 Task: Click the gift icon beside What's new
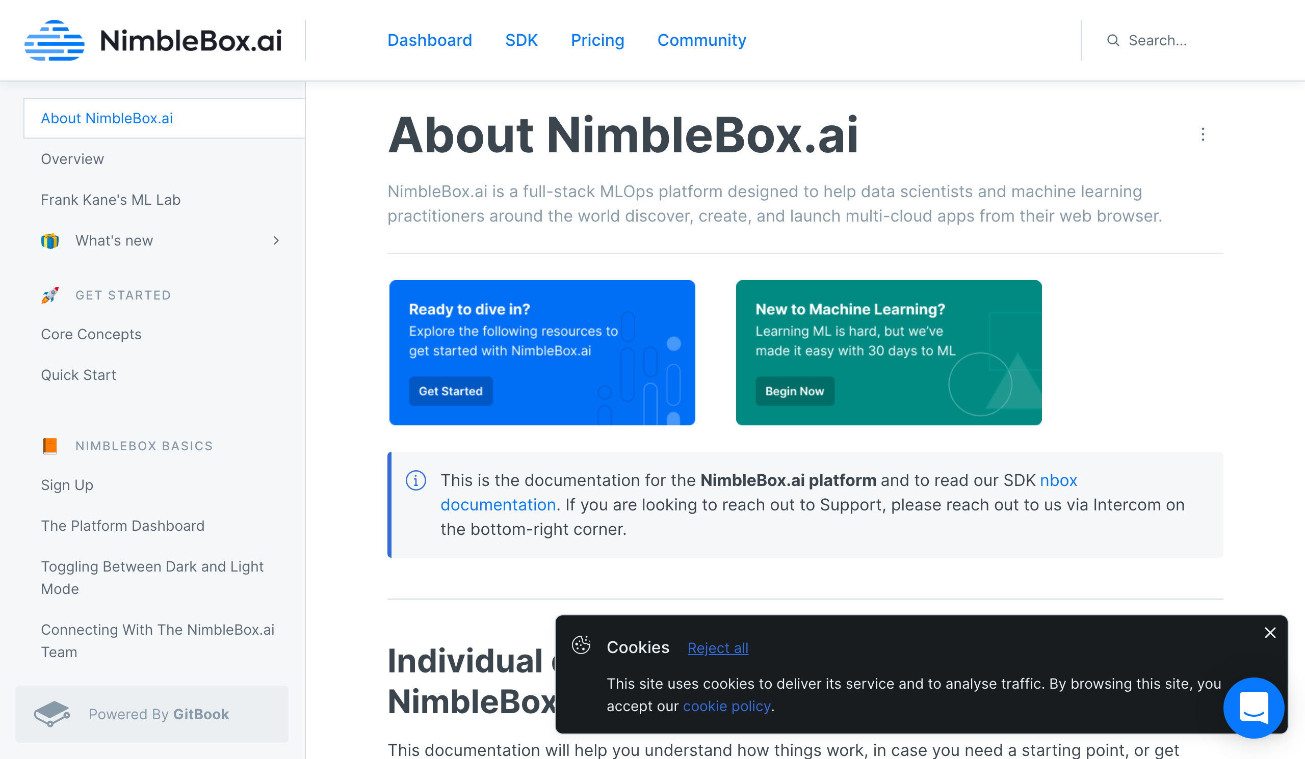pyautogui.click(x=50, y=240)
